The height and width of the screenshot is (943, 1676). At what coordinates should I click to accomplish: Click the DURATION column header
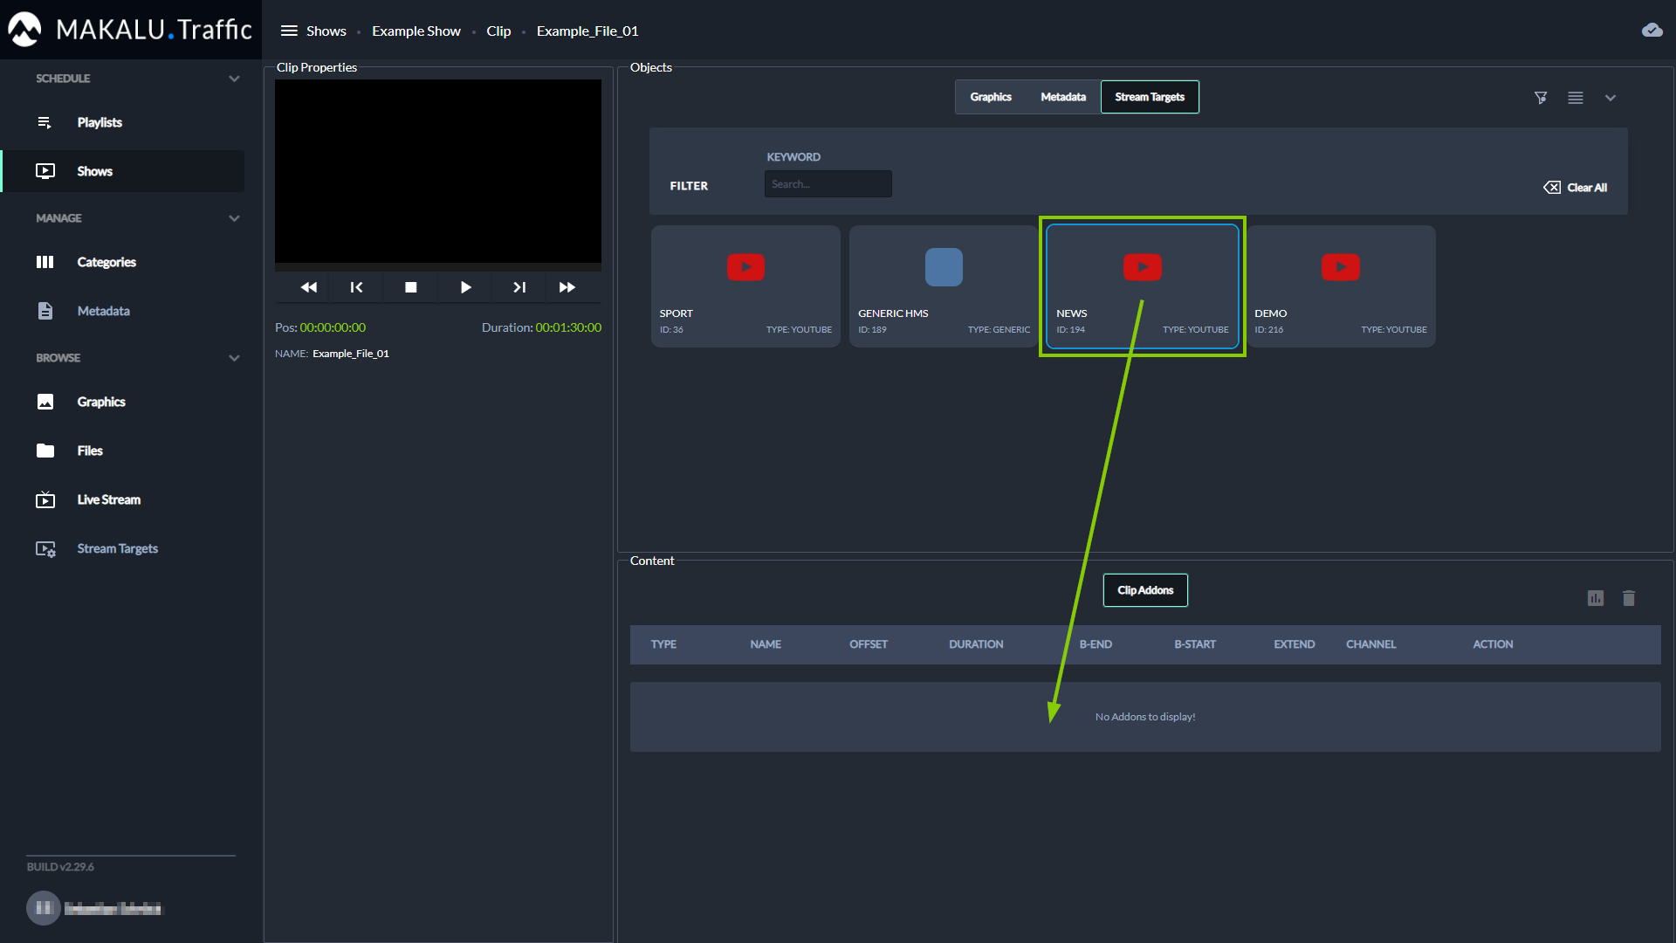click(x=976, y=644)
